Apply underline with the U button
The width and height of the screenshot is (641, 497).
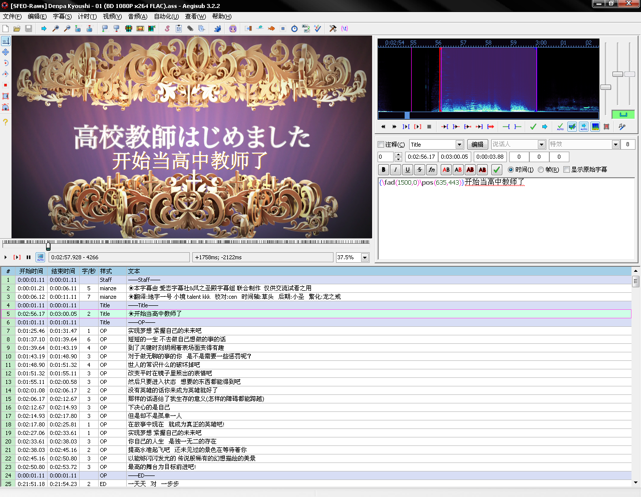coord(408,170)
